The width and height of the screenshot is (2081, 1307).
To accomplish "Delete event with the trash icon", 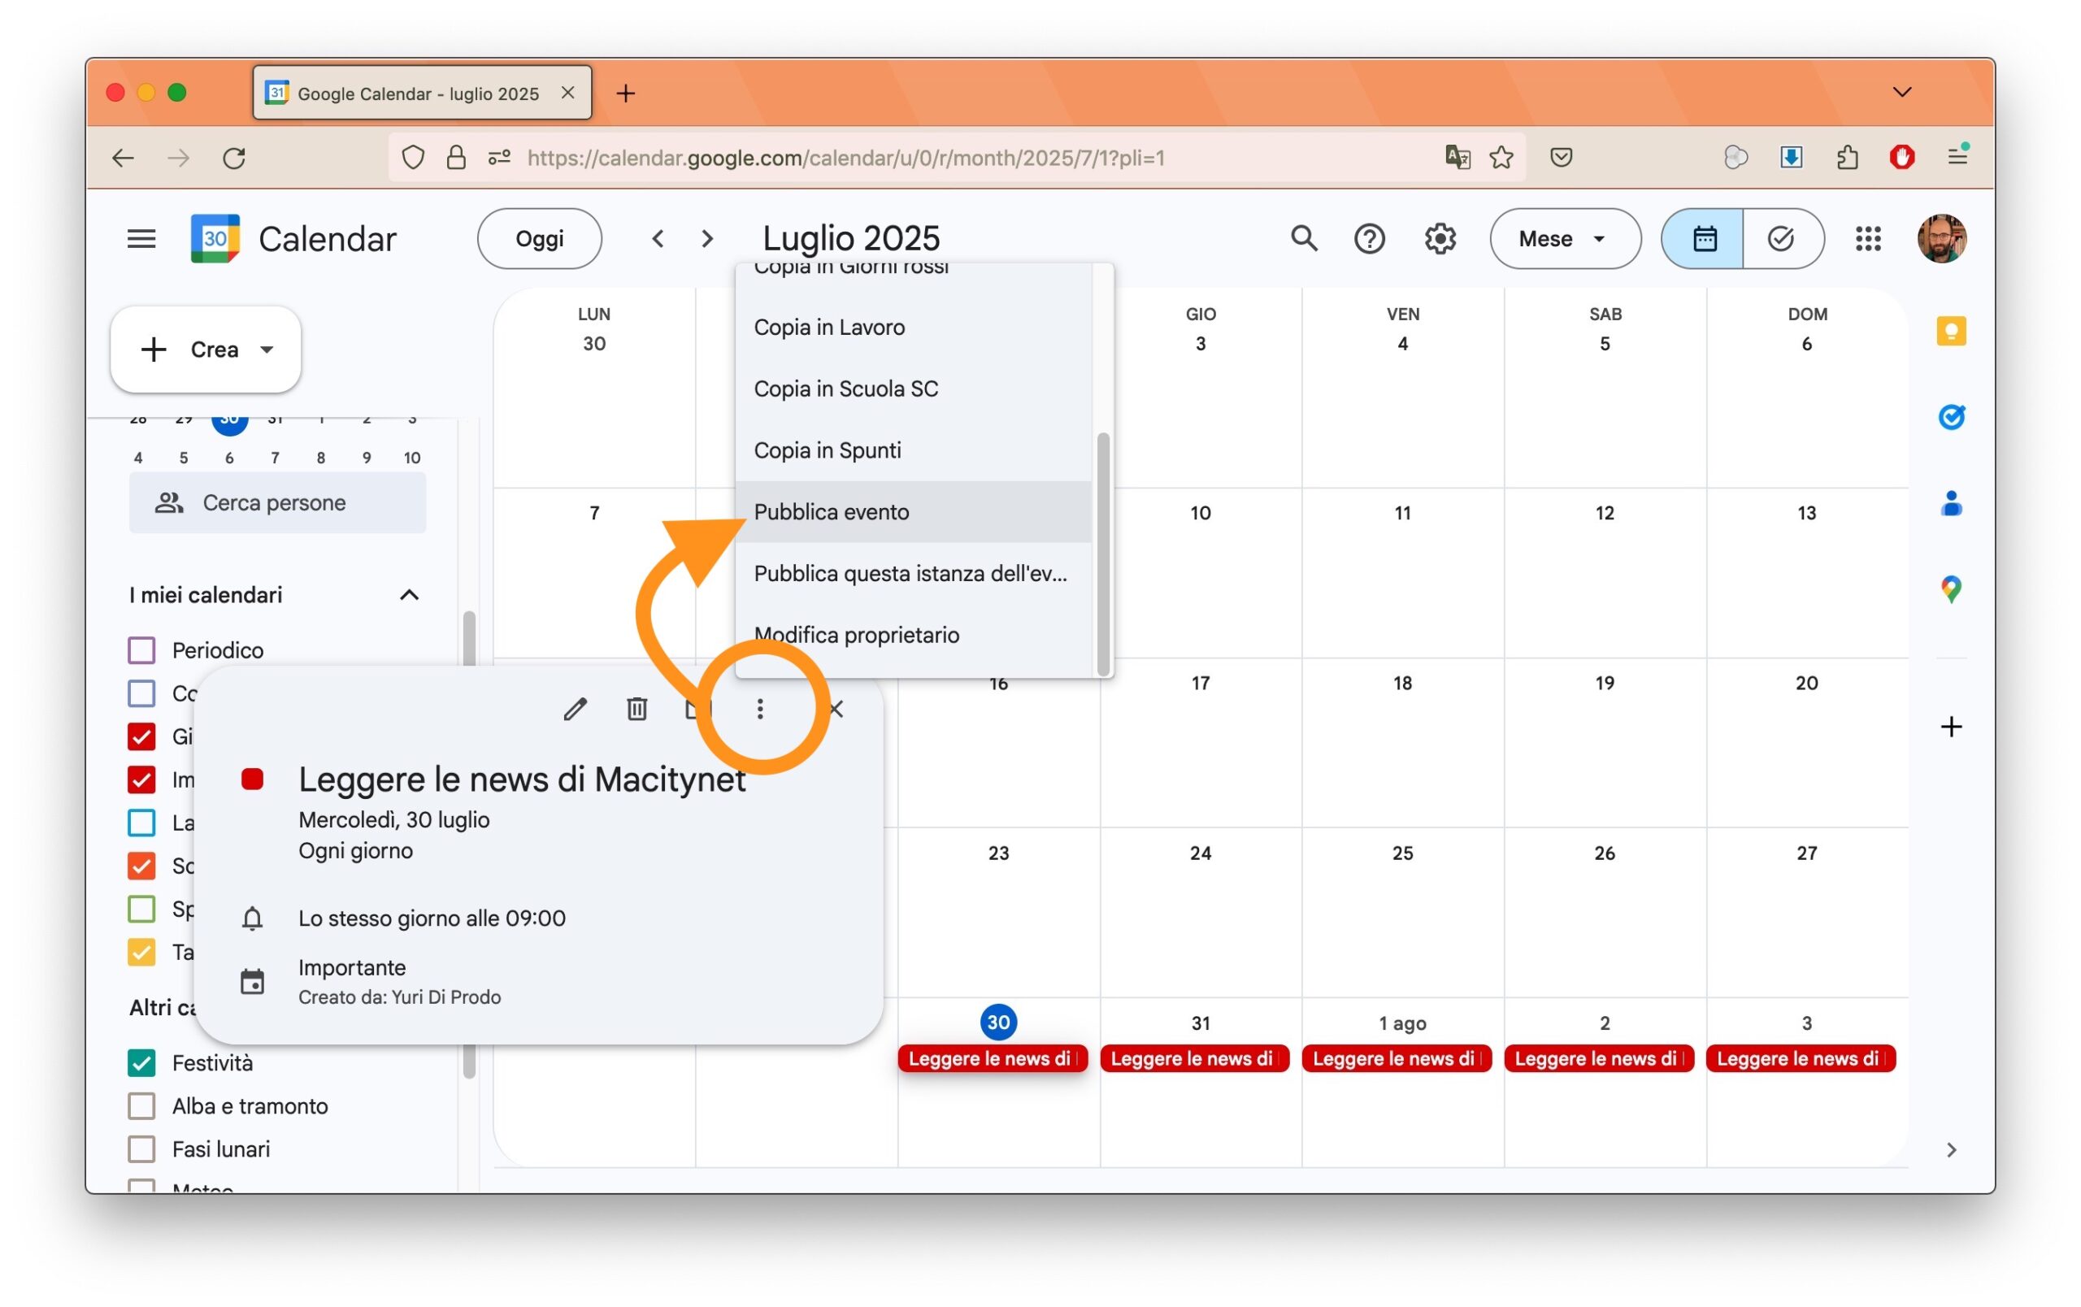I will 637,710.
